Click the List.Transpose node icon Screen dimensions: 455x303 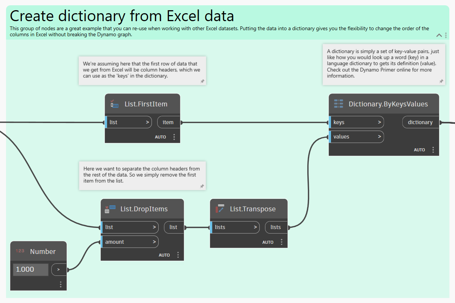click(x=220, y=209)
